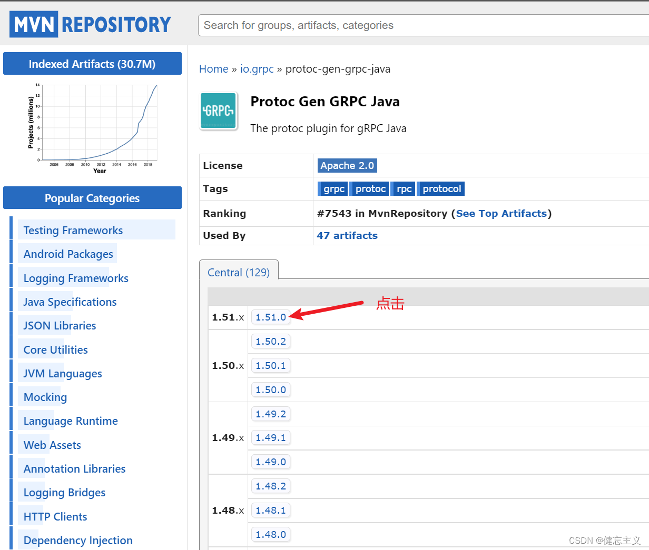Focus the artifact search field

(424, 25)
